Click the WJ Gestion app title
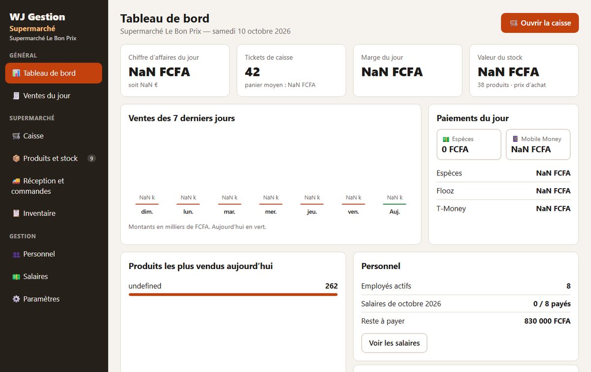 [37, 17]
